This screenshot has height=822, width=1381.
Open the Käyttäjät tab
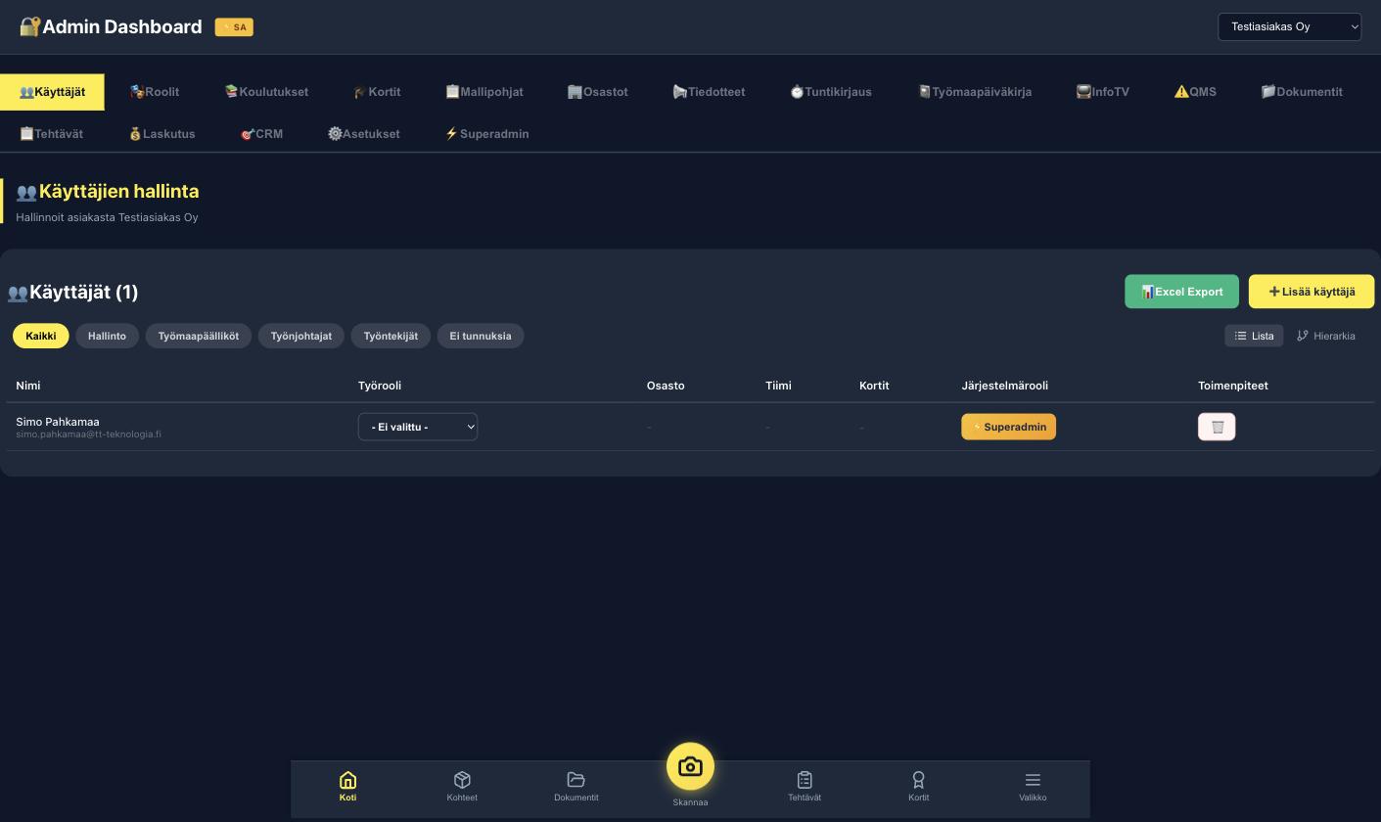52,92
